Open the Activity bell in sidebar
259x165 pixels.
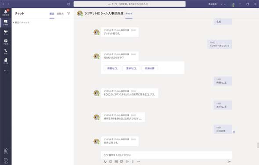coord(6,13)
